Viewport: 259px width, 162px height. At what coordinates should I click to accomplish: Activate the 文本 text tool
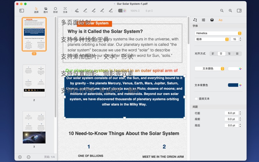pyautogui.click(x=65, y=10)
